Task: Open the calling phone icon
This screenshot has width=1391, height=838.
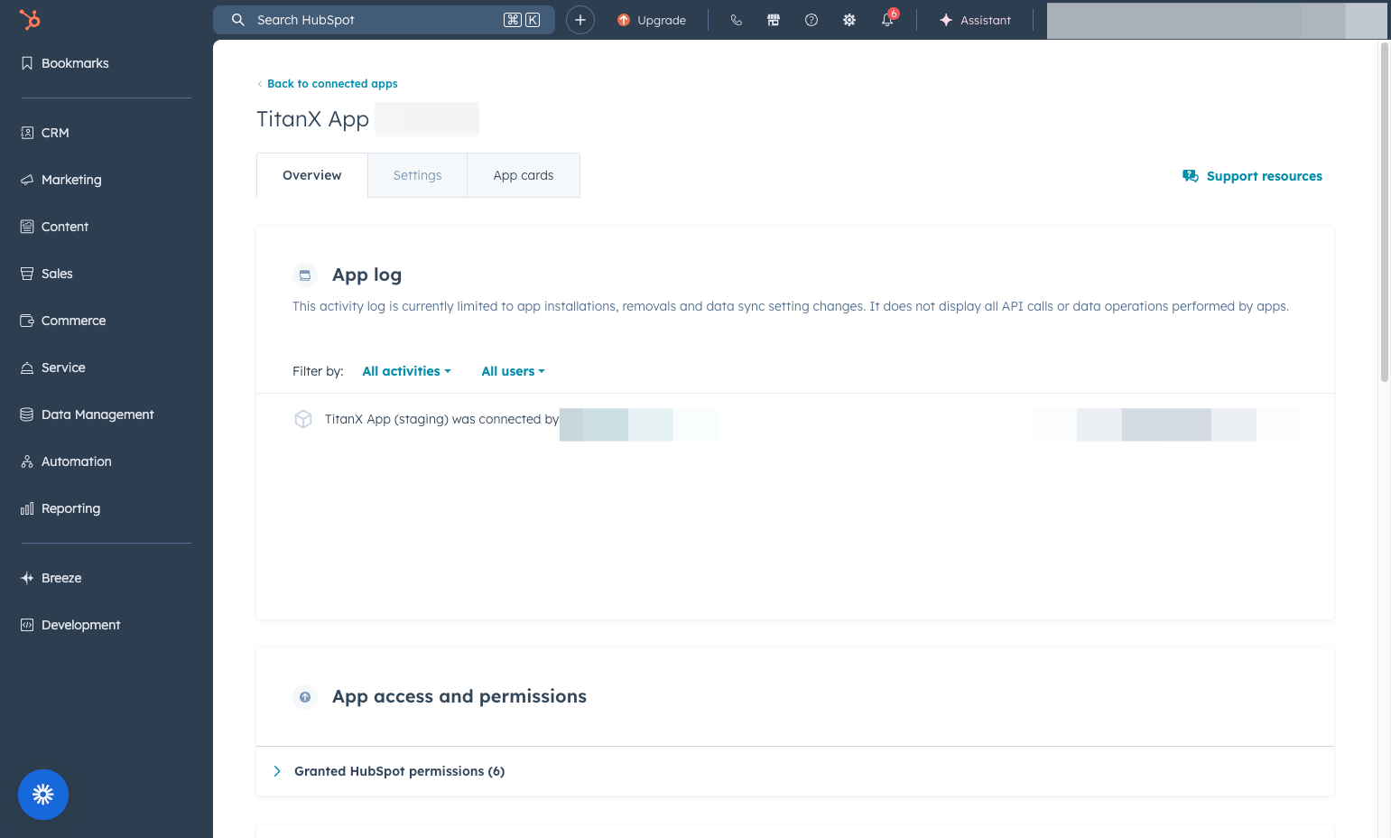Action: (x=737, y=20)
